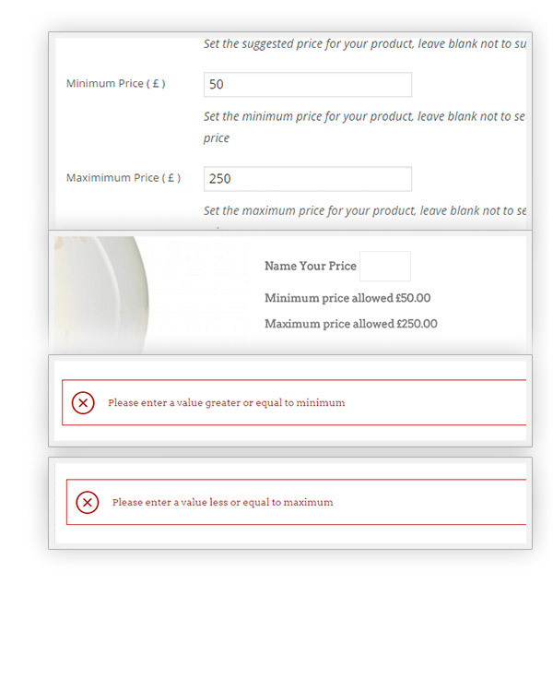
Task: Click the "Name Your Price" label
Action: pos(310,266)
